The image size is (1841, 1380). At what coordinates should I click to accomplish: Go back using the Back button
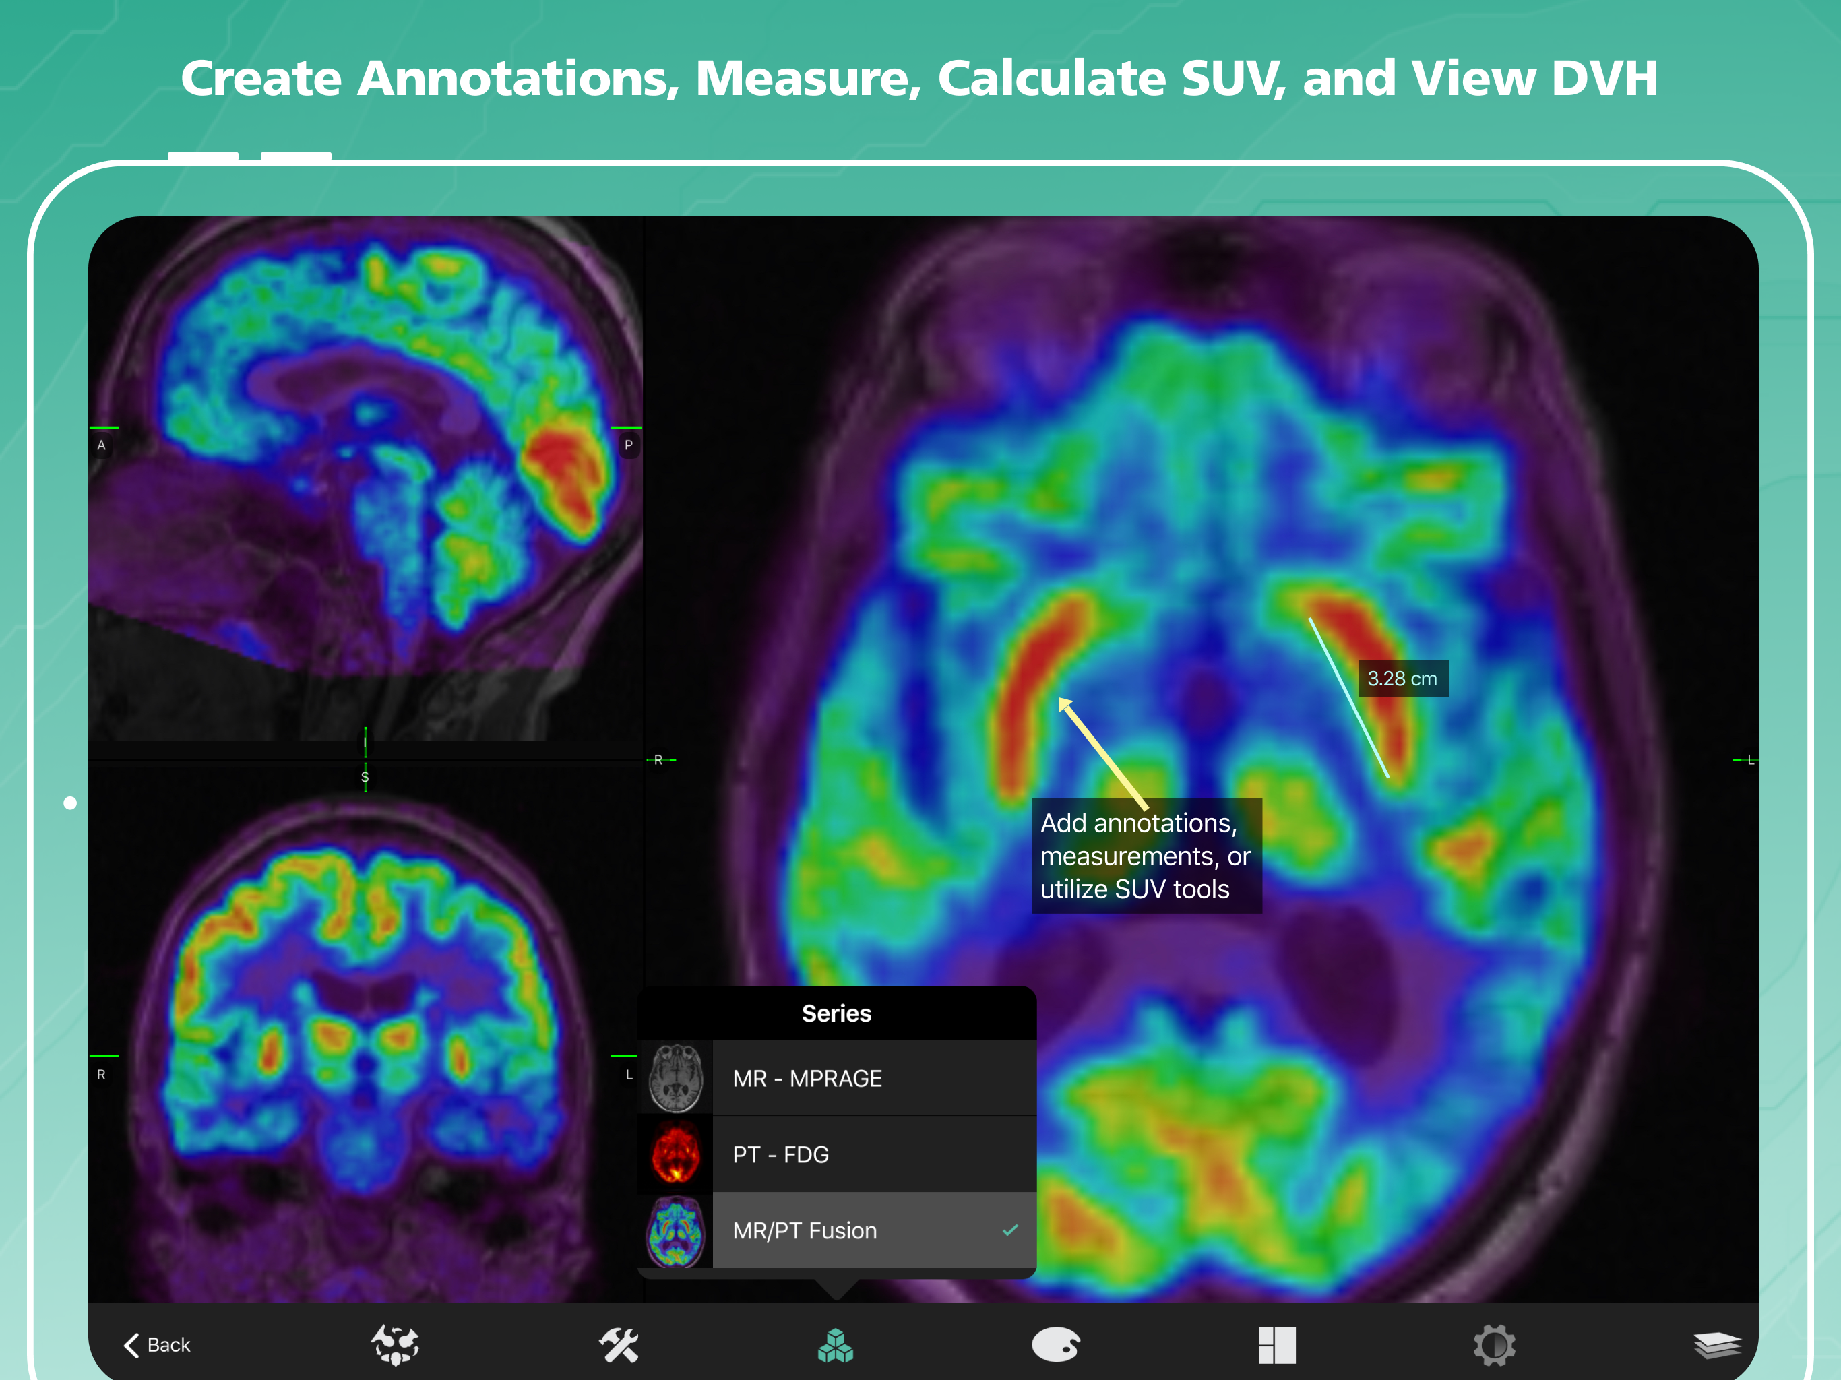point(157,1344)
